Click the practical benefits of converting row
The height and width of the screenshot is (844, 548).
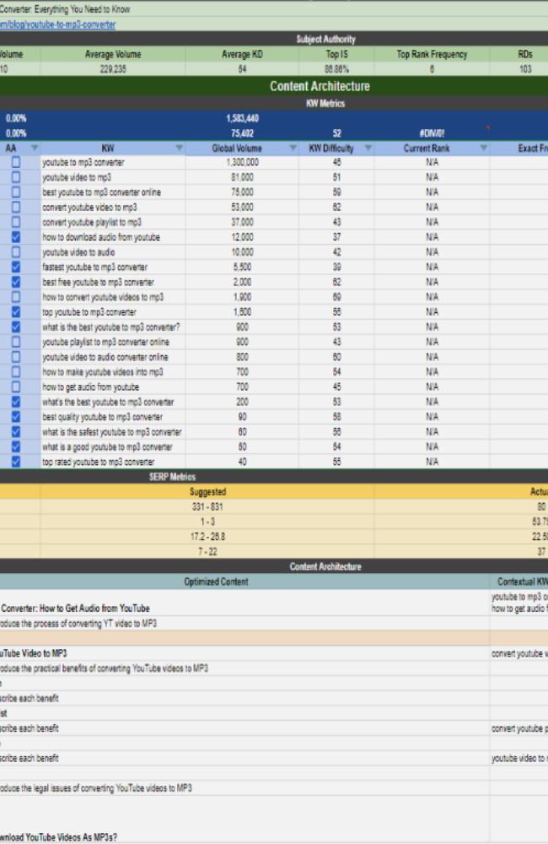point(244,668)
